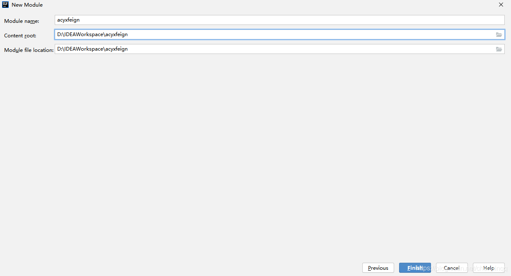Screen dimensions: 511x276
Task: Click the IntelliJ IDEA logo in title bar
Action: click(x=6, y=5)
